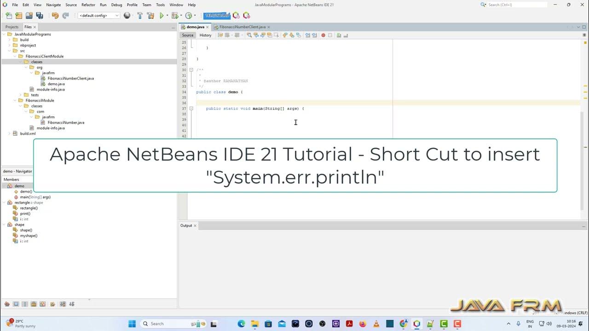The height and width of the screenshot is (331, 589).
Task: Click the memory usage garbage collection bar
Action: click(x=217, y=16)
